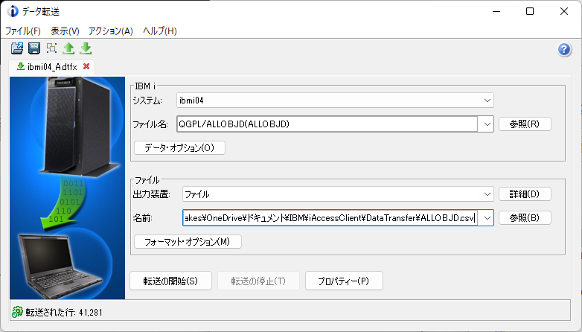Click the Data Transfer app icon in the title bar

tap(13, 11)
